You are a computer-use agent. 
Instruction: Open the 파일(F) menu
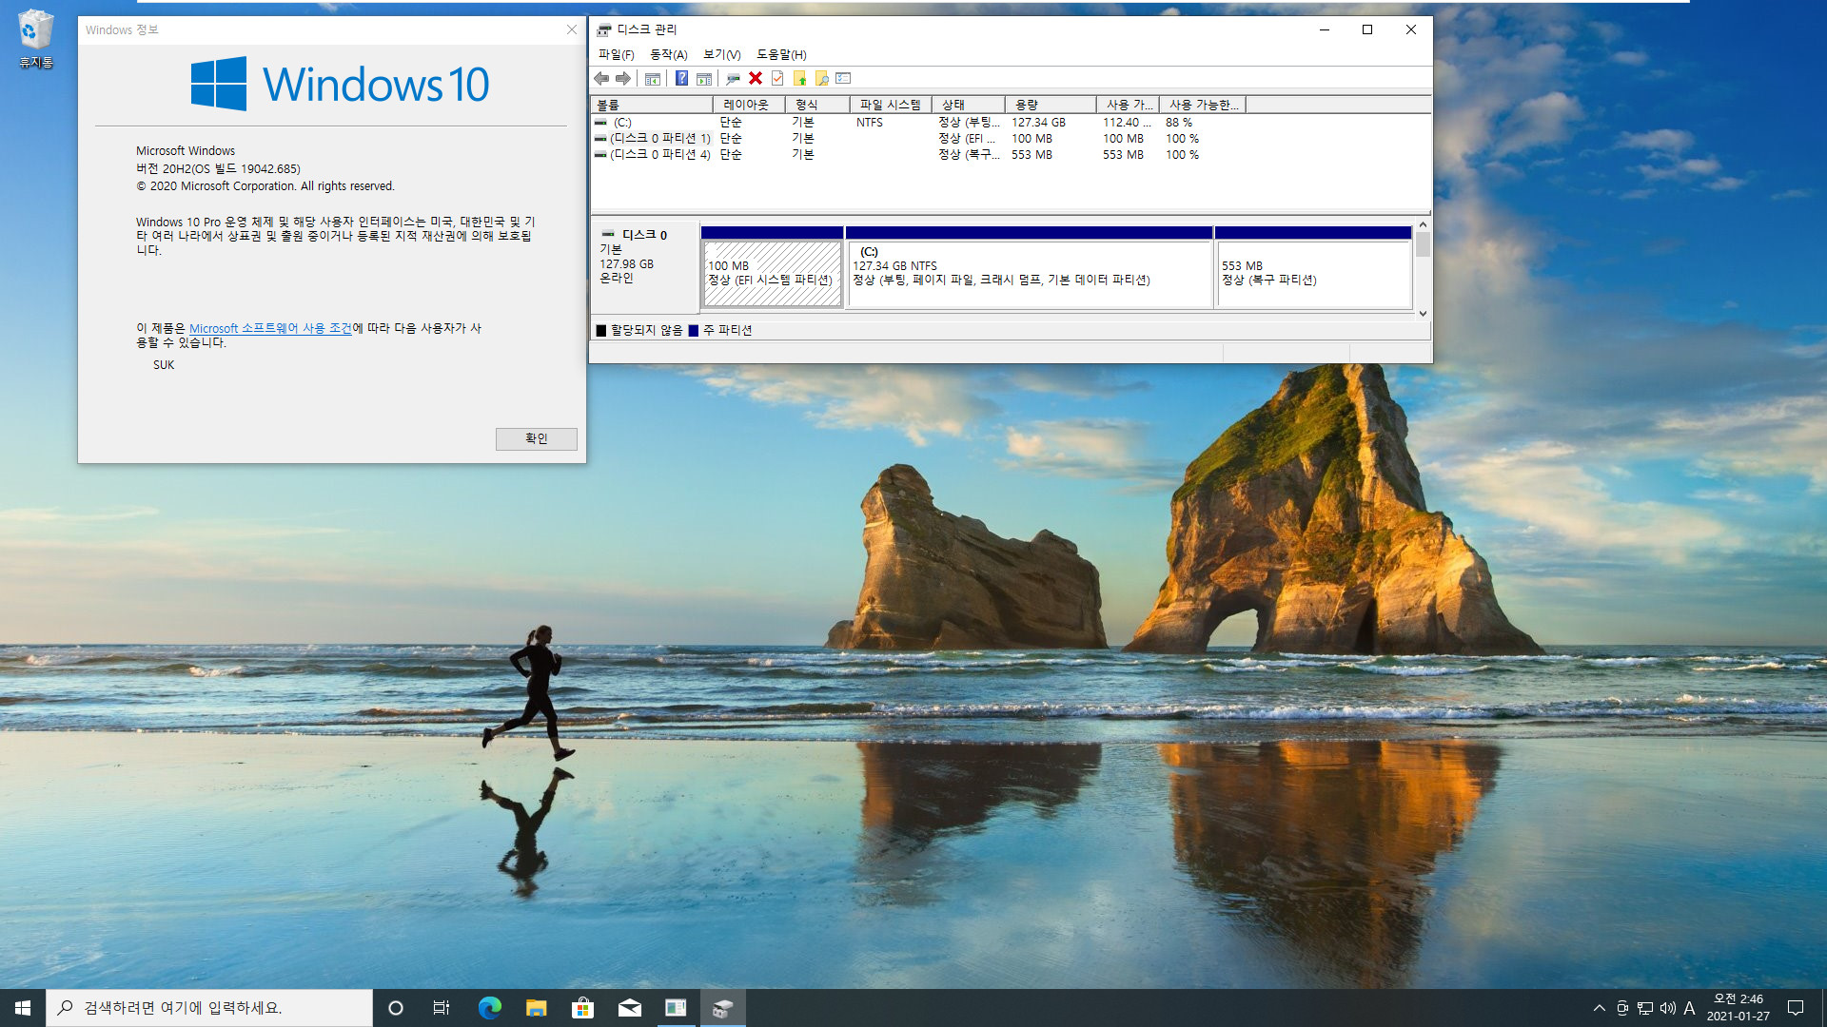616,54
